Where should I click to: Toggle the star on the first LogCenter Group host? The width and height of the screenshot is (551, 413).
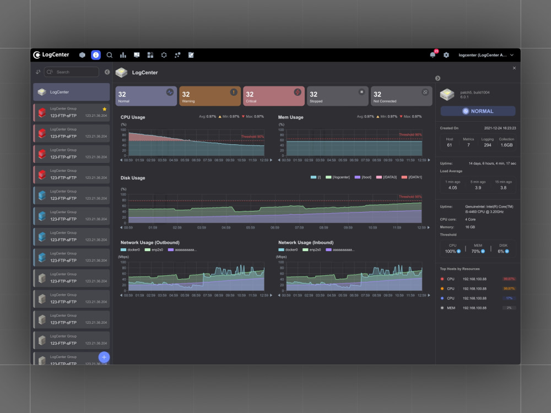[x=104, y=109]
